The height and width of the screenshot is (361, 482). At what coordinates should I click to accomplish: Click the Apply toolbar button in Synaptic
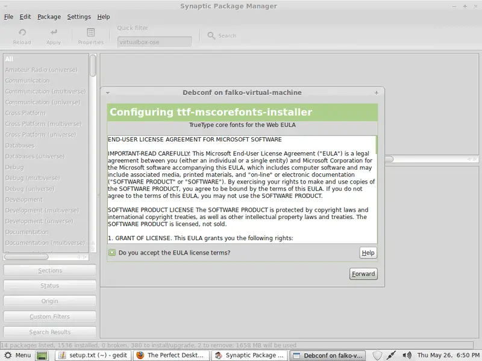click(54, 36)
